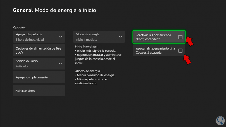Click the chevron on Modo de energía
The width and height of the screenshot is (226, 127).
pyautogui.click(x=120, y=37)
